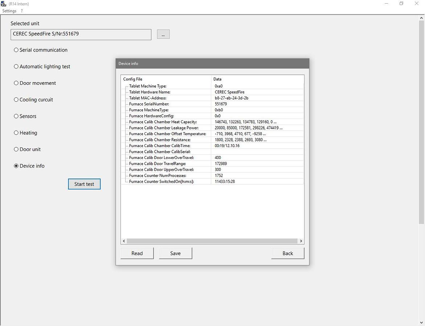Click the application icon in title bar
Viewport: 425px width, 326px height.
point(4,4)
